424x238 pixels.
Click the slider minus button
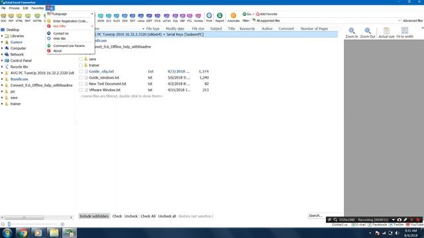pyautogui.click(x=3, y=224)
